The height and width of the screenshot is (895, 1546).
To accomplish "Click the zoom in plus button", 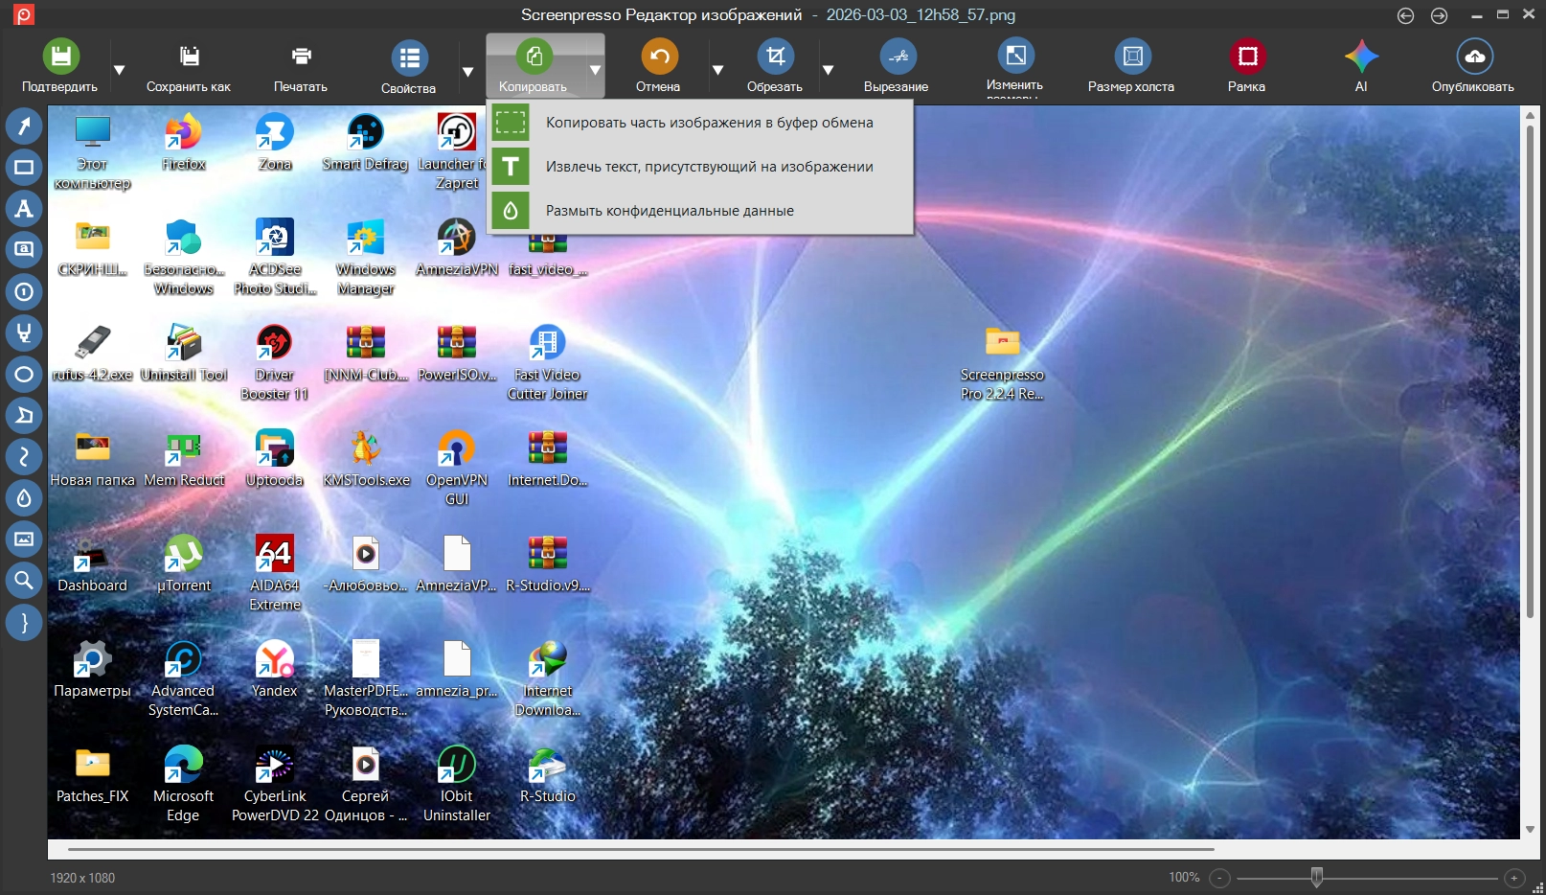I will coord(1514,878).
